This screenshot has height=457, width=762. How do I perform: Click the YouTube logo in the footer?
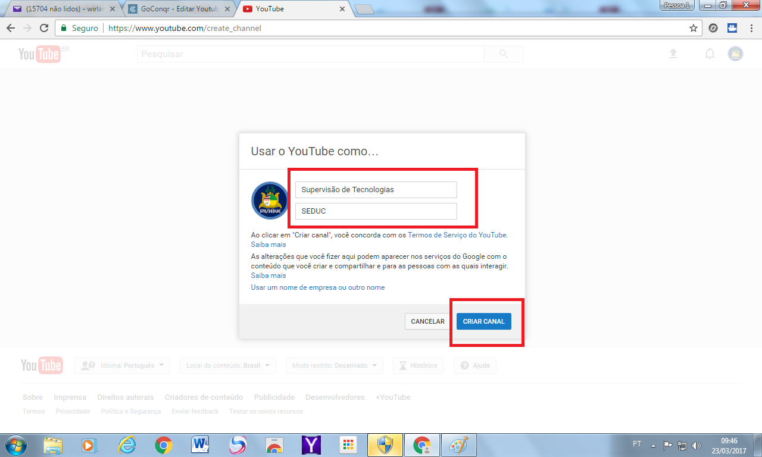pos(42,365)
